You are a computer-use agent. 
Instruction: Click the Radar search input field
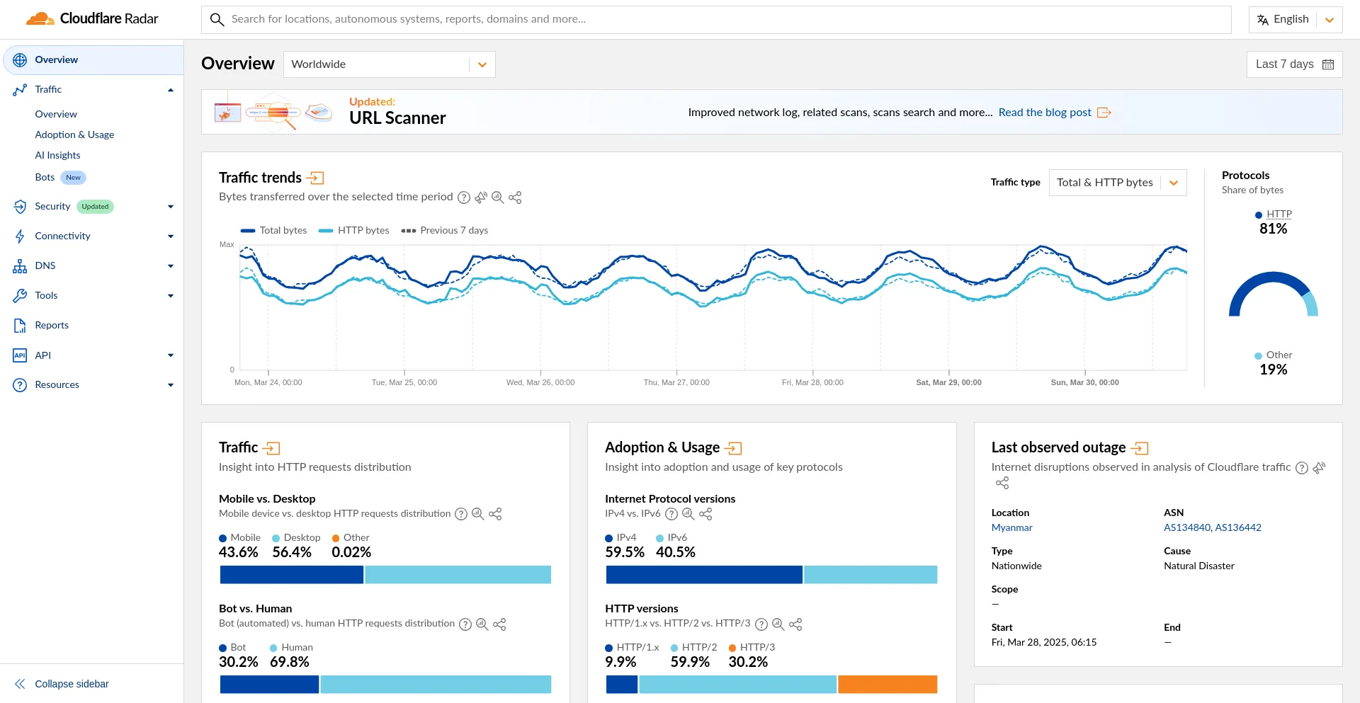pos(715,19)
